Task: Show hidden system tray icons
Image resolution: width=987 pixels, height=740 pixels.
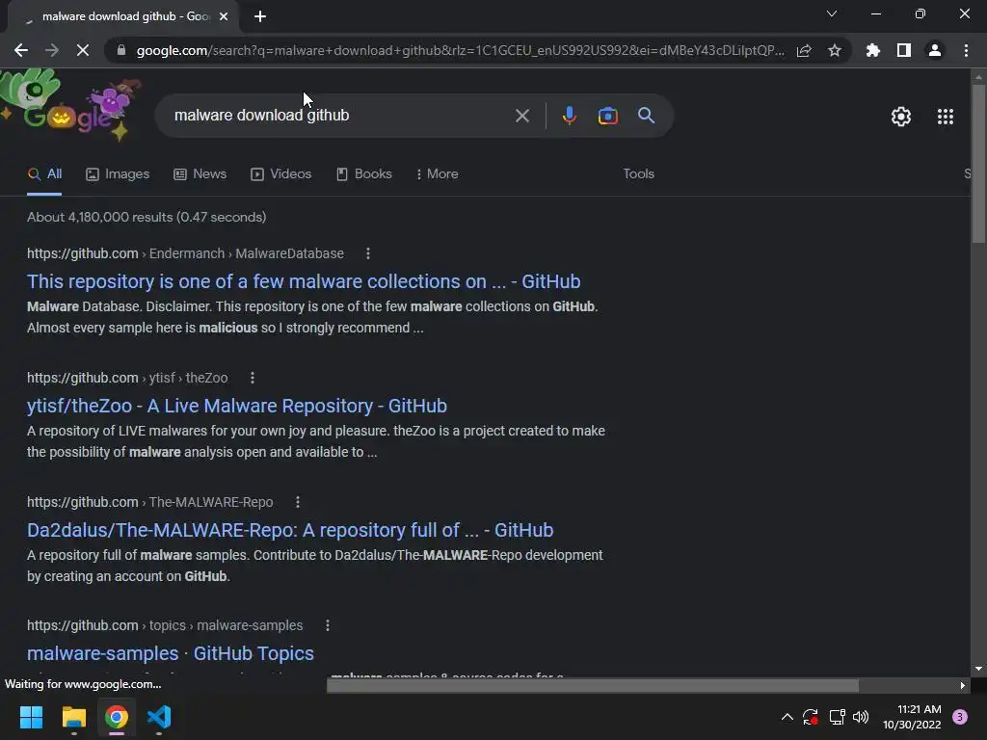Action: click(x=787, y=717)
